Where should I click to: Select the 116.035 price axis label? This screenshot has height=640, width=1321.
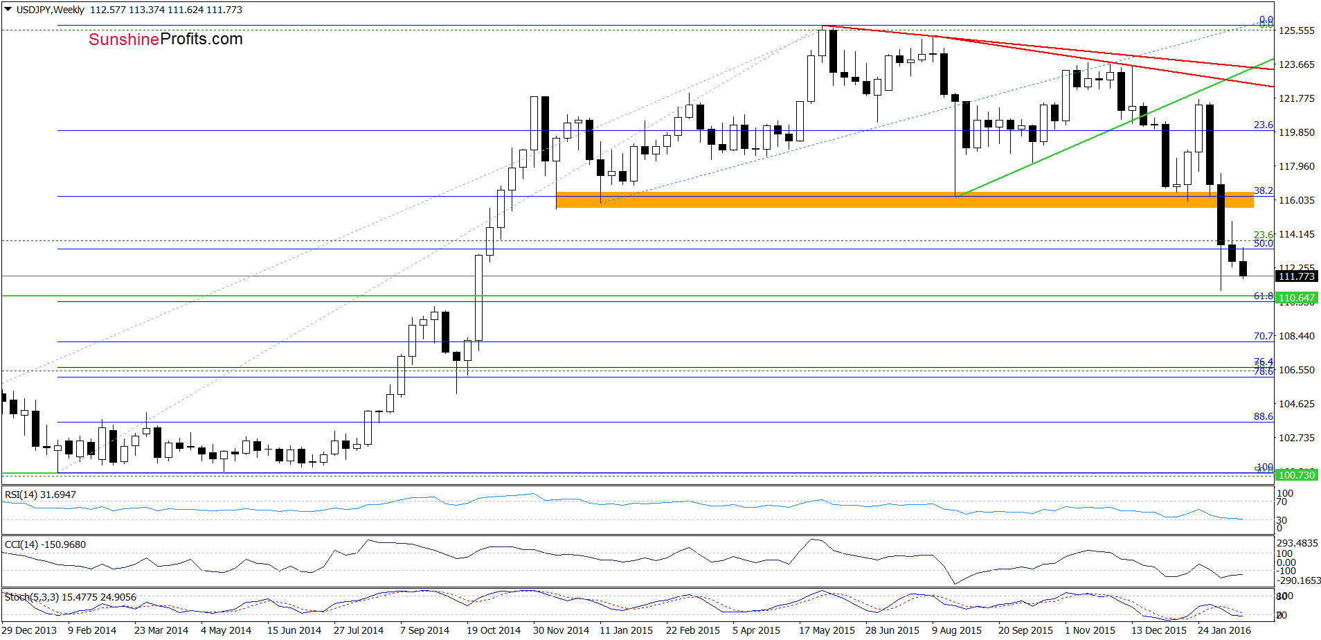pyautogui.click(x=1297, y=200)
